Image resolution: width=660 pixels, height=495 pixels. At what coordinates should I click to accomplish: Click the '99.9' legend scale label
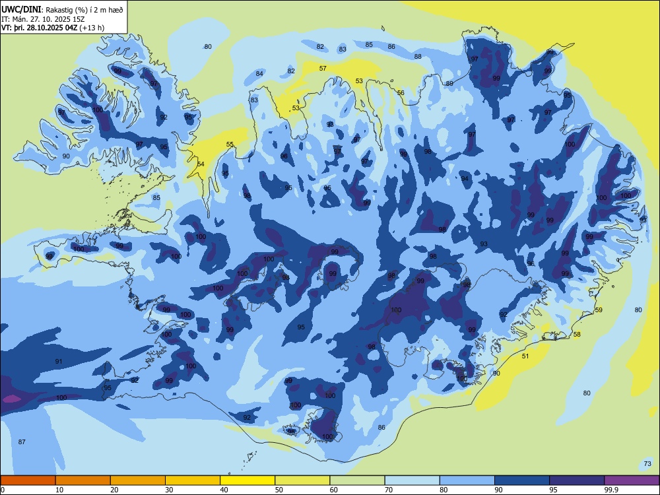tap(611, 490)
